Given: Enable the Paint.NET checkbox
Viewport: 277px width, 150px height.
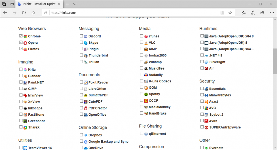Looking at the screenshot, I should coord(21,82).
